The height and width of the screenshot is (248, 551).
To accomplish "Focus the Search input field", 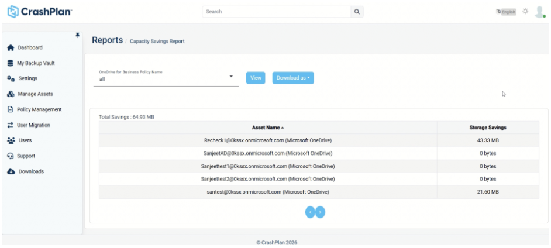I will point(277,12).
